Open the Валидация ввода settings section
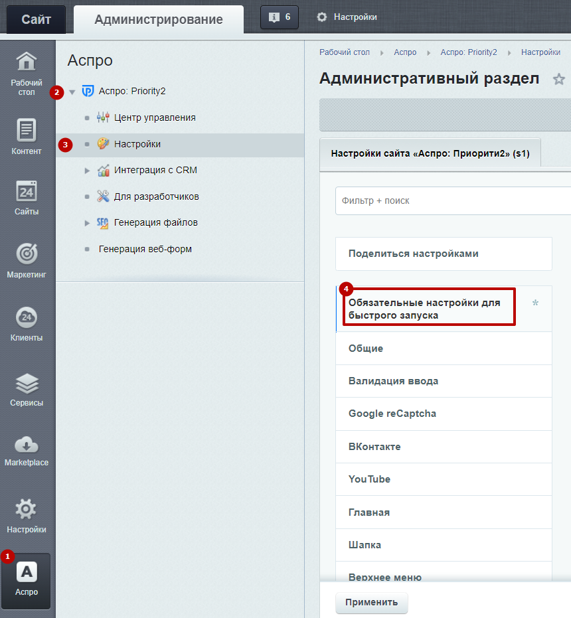The height and width of the screenshot is (618, 571). click(444, 381)
